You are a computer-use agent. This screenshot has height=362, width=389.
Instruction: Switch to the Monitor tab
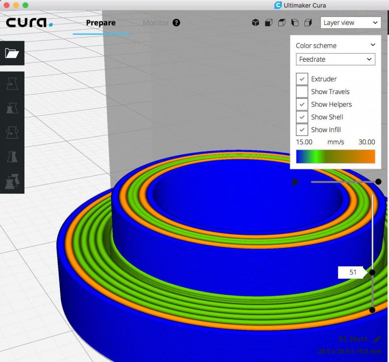pos(156,23)
